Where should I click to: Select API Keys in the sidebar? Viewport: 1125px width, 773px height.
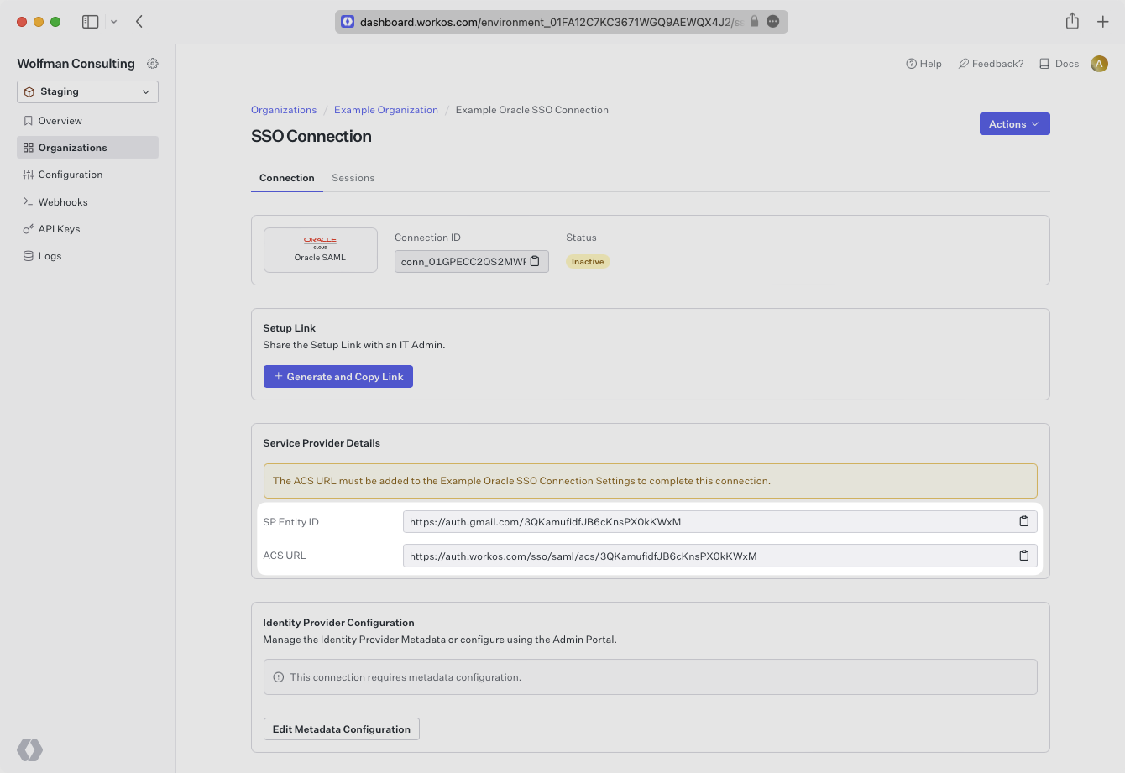click(62, 228)
